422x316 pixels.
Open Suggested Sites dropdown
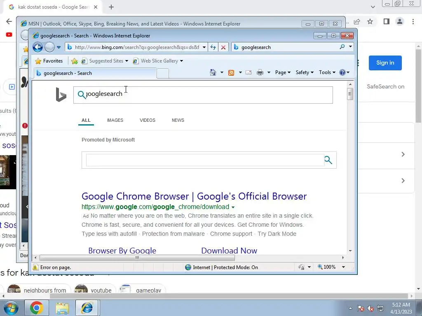[x=105, y=61]
